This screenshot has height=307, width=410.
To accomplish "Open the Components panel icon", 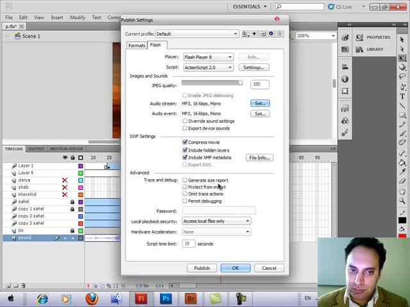I will point(345,121).
